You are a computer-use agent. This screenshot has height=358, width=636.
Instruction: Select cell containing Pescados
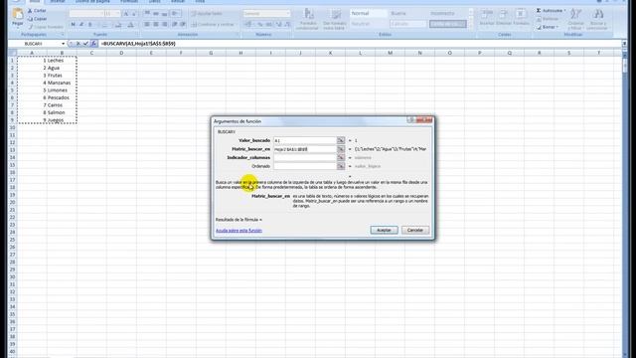62,97
